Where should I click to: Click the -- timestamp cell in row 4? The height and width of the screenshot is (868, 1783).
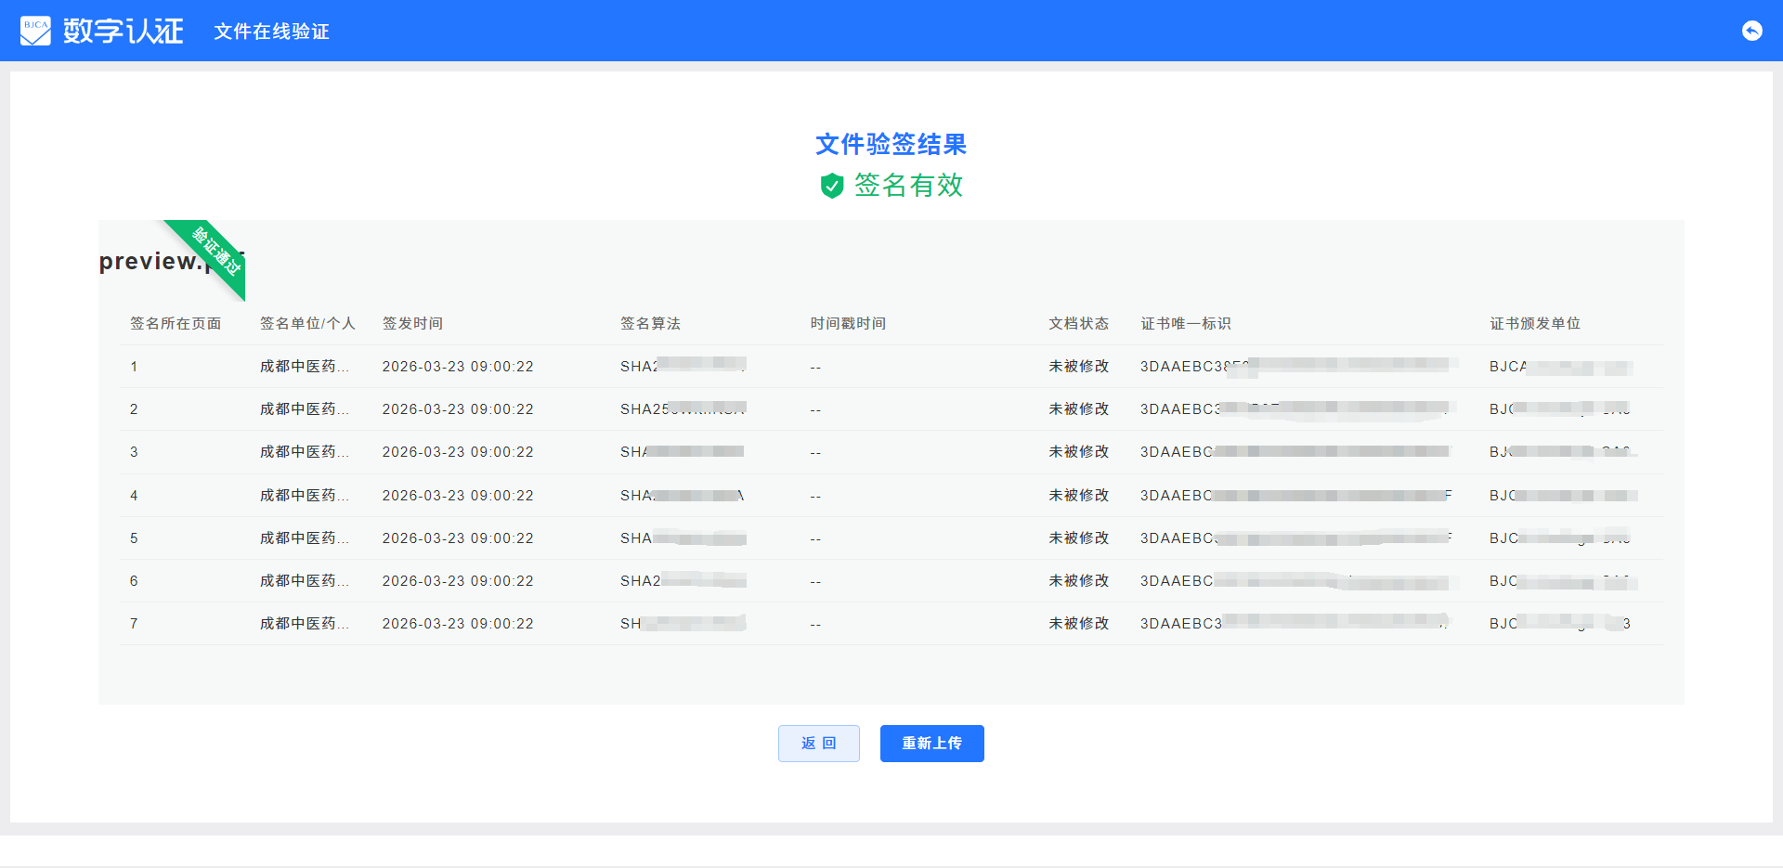(x=815, y=497)
